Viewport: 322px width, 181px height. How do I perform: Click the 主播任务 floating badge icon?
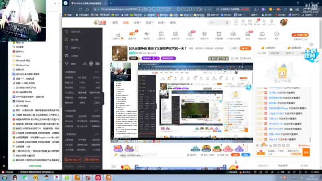point(311,55)
